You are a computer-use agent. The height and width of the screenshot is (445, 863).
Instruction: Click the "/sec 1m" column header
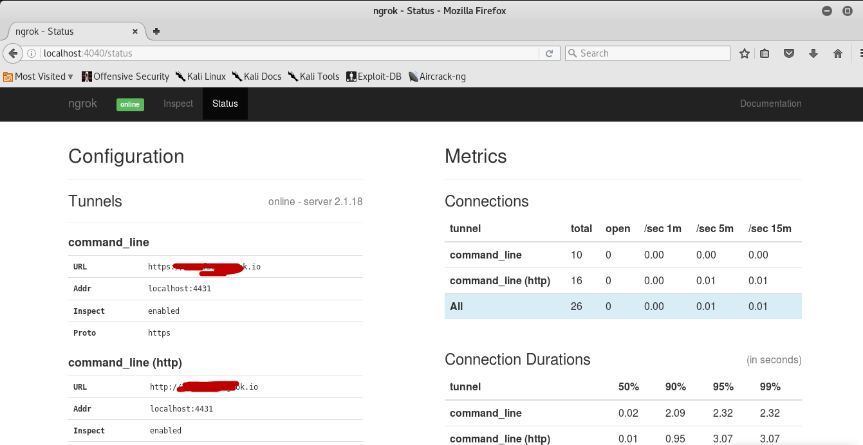[663, 229]
